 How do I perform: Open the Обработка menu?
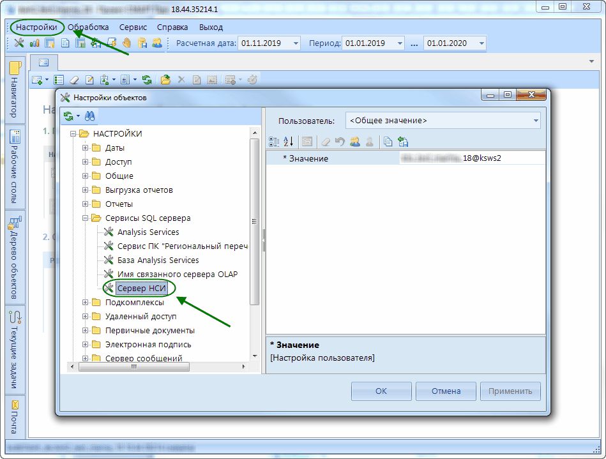coord(88,27)
